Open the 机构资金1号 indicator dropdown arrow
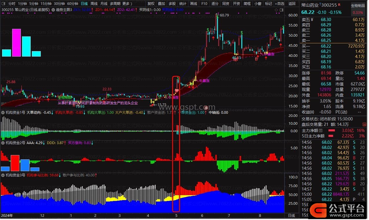369x220 pixels. (3, 112)
